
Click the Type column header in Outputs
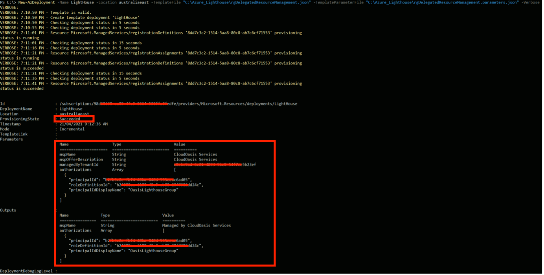[x=105, y=215]
